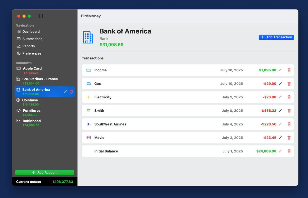The width and height of the screenshot is (308, 198).
Task: Select the Electricity transaction name
Action: [103, 97]
